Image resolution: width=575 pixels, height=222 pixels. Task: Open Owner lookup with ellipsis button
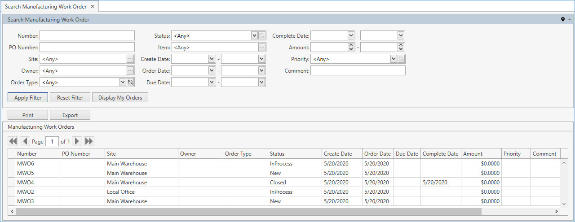pos(130,70)
